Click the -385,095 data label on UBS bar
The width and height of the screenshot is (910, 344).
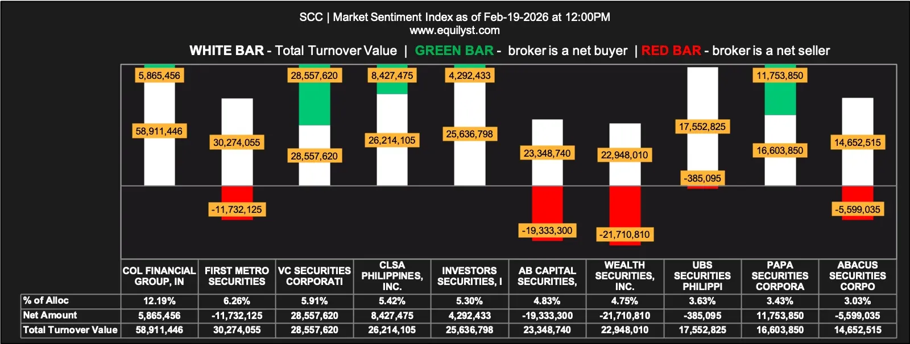[702, 178]
